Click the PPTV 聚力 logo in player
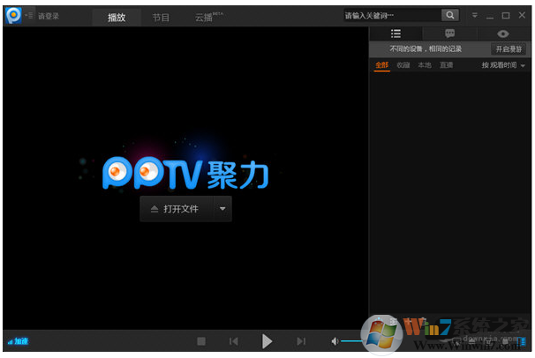Image resolution: width=535 pixels, height=358 pixels. point(185,174)
